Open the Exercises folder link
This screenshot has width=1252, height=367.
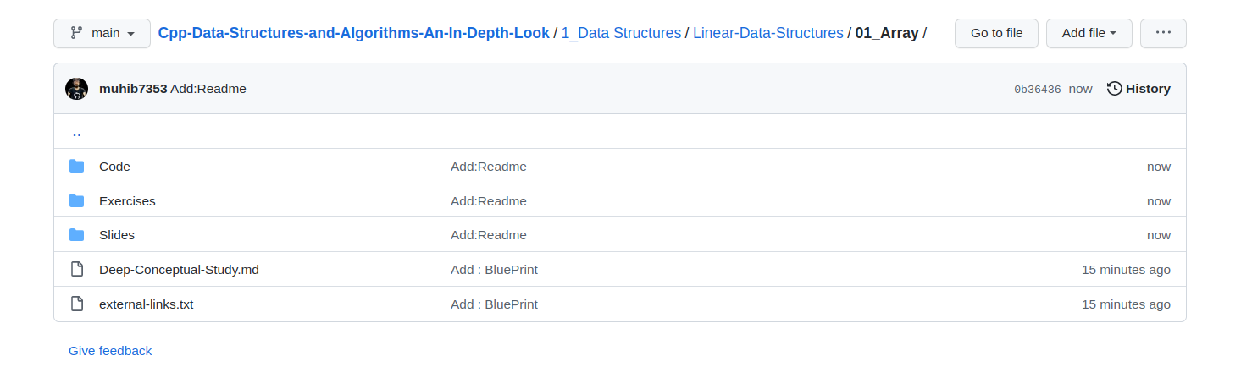point(127,201)
